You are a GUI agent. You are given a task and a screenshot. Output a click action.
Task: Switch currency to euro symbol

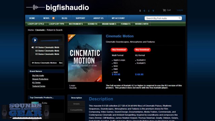point(144,11)
